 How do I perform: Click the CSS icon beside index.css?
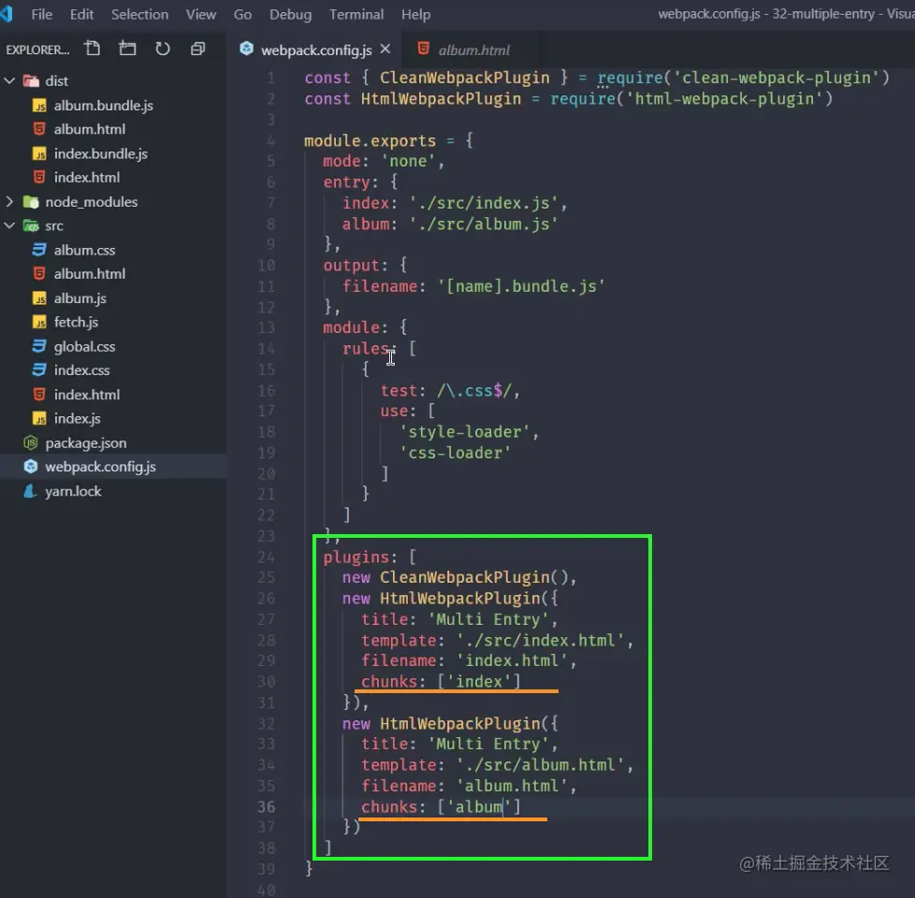coord(39,369)
